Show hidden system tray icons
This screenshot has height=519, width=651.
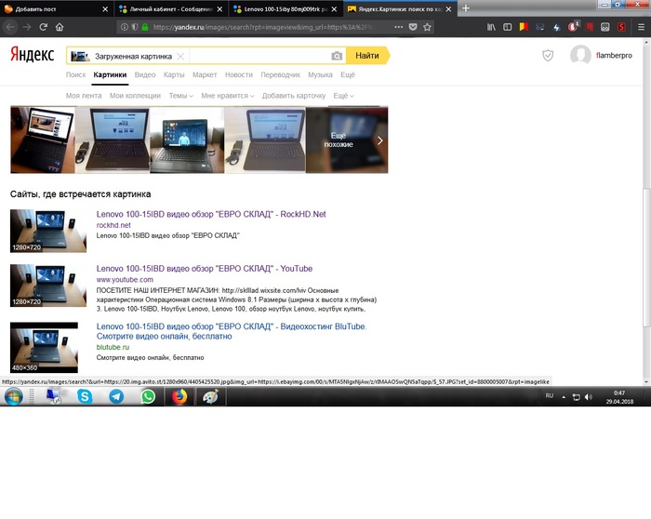pos(564,397)
